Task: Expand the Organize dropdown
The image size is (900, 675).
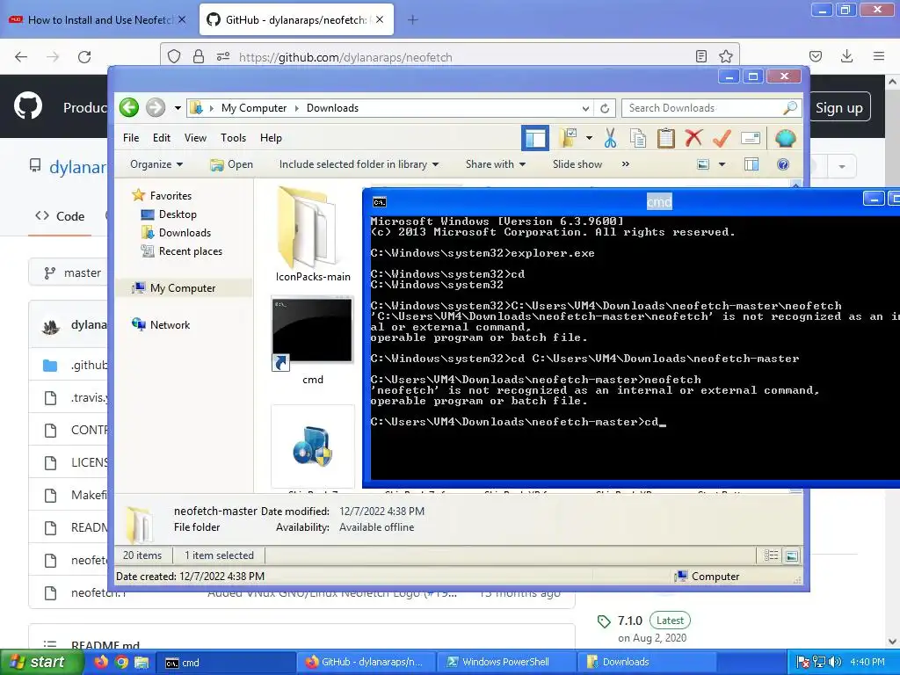Action: pyautogui.click(x=156, y=164)
